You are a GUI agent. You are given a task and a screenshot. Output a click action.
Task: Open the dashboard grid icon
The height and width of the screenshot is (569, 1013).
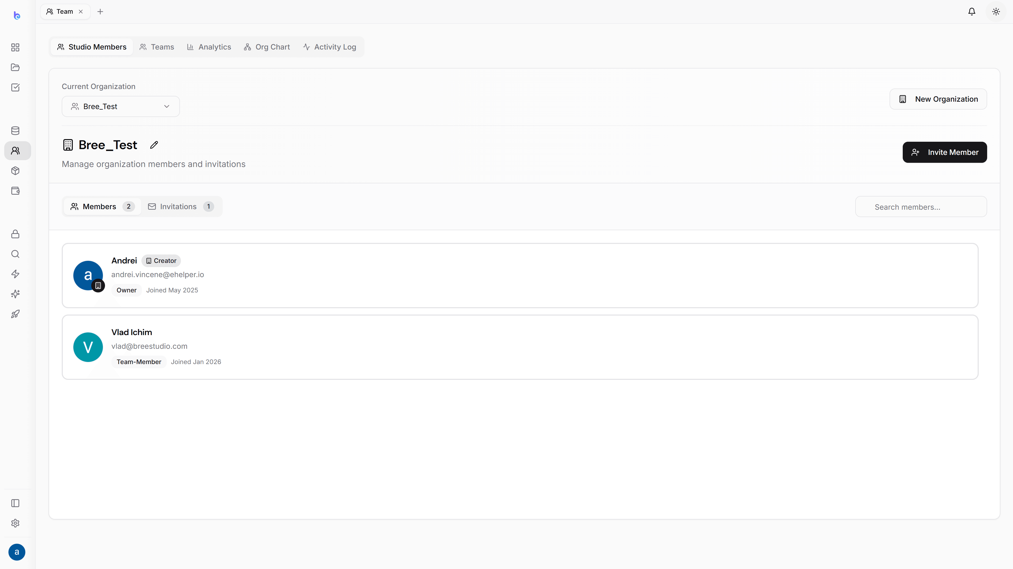15,47
